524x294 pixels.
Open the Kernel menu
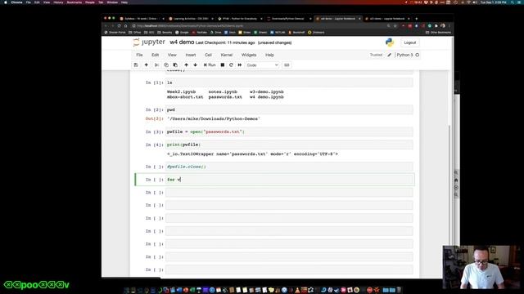[x=226, y=55]
